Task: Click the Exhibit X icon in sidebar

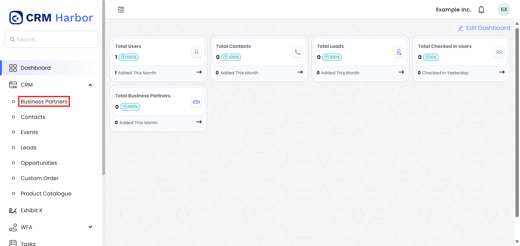Action: pyautogui.click(x=13, y=210)
